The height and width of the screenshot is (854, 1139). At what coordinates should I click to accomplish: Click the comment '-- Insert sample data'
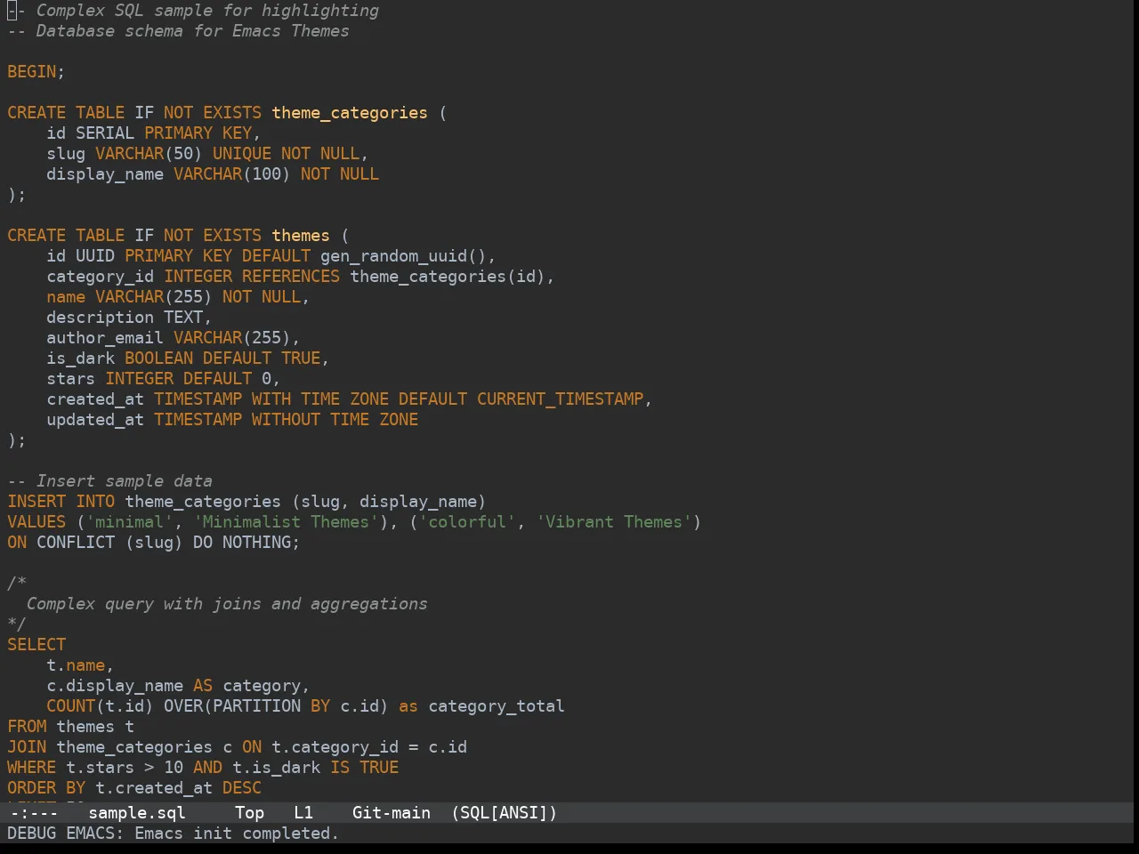click(x=110, y=481)
